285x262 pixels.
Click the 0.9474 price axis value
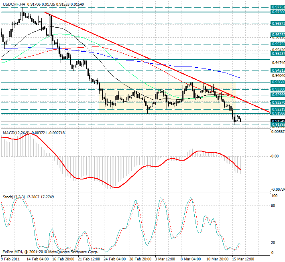point(279,63)
